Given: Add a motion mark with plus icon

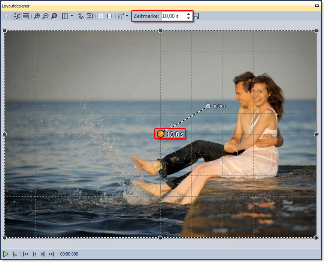Looking at the screenshot, I should (x=101, y=16).
